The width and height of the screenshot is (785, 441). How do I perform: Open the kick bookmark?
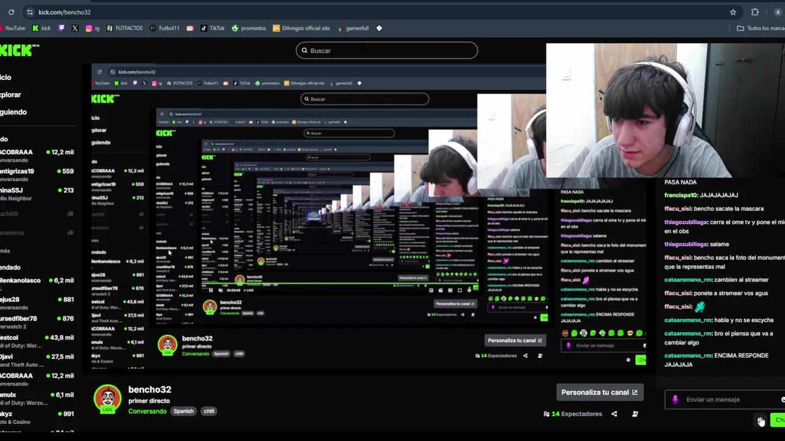(x=42, y=28)
